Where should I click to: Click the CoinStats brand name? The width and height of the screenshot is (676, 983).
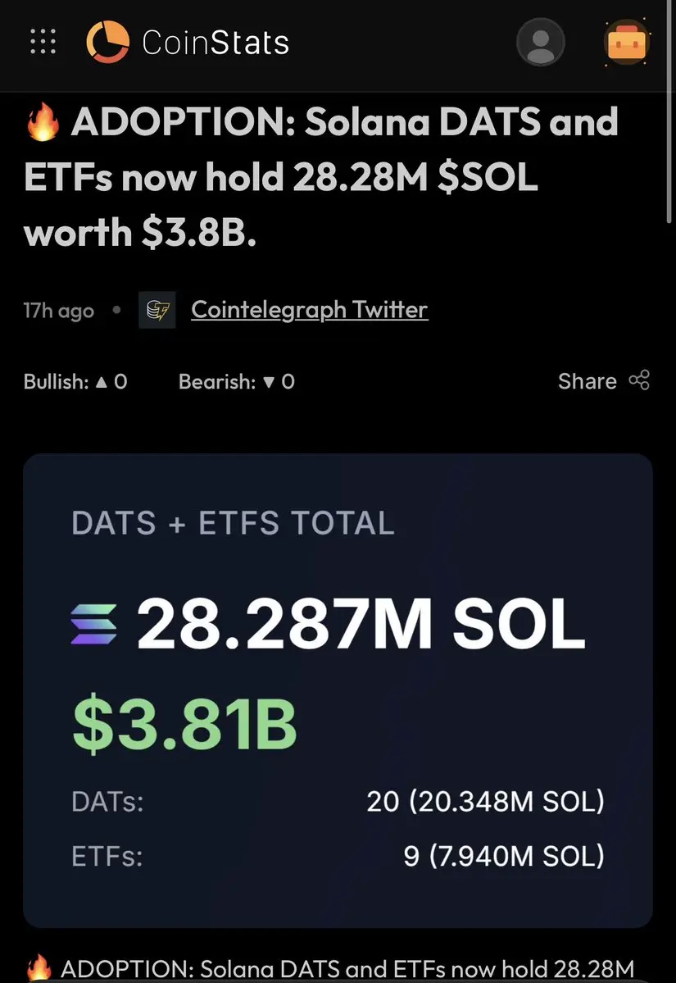216,42
